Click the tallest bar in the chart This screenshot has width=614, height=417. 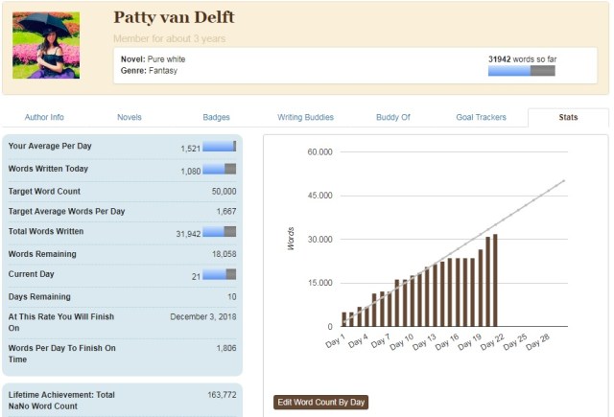(495, 280)
